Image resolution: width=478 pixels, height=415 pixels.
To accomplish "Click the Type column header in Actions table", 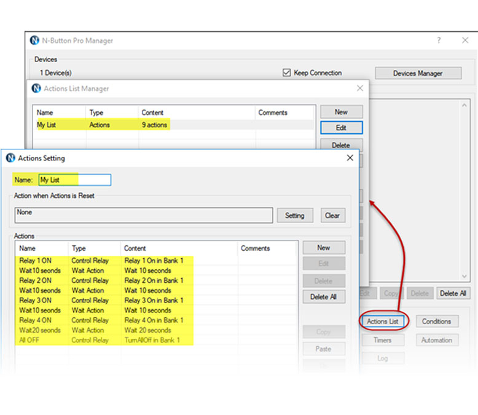I will (x=95, y=248).
